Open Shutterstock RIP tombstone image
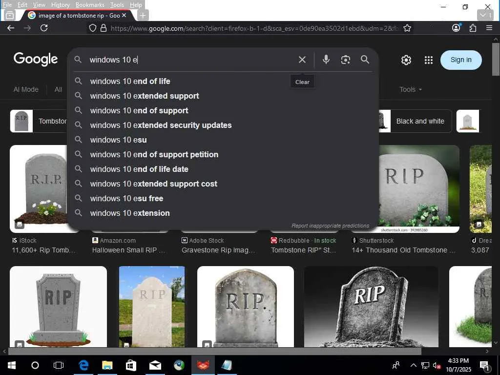 click(x=419, y=189)
